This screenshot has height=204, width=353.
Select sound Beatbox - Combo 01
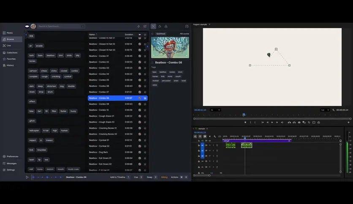tap(118, 56)
